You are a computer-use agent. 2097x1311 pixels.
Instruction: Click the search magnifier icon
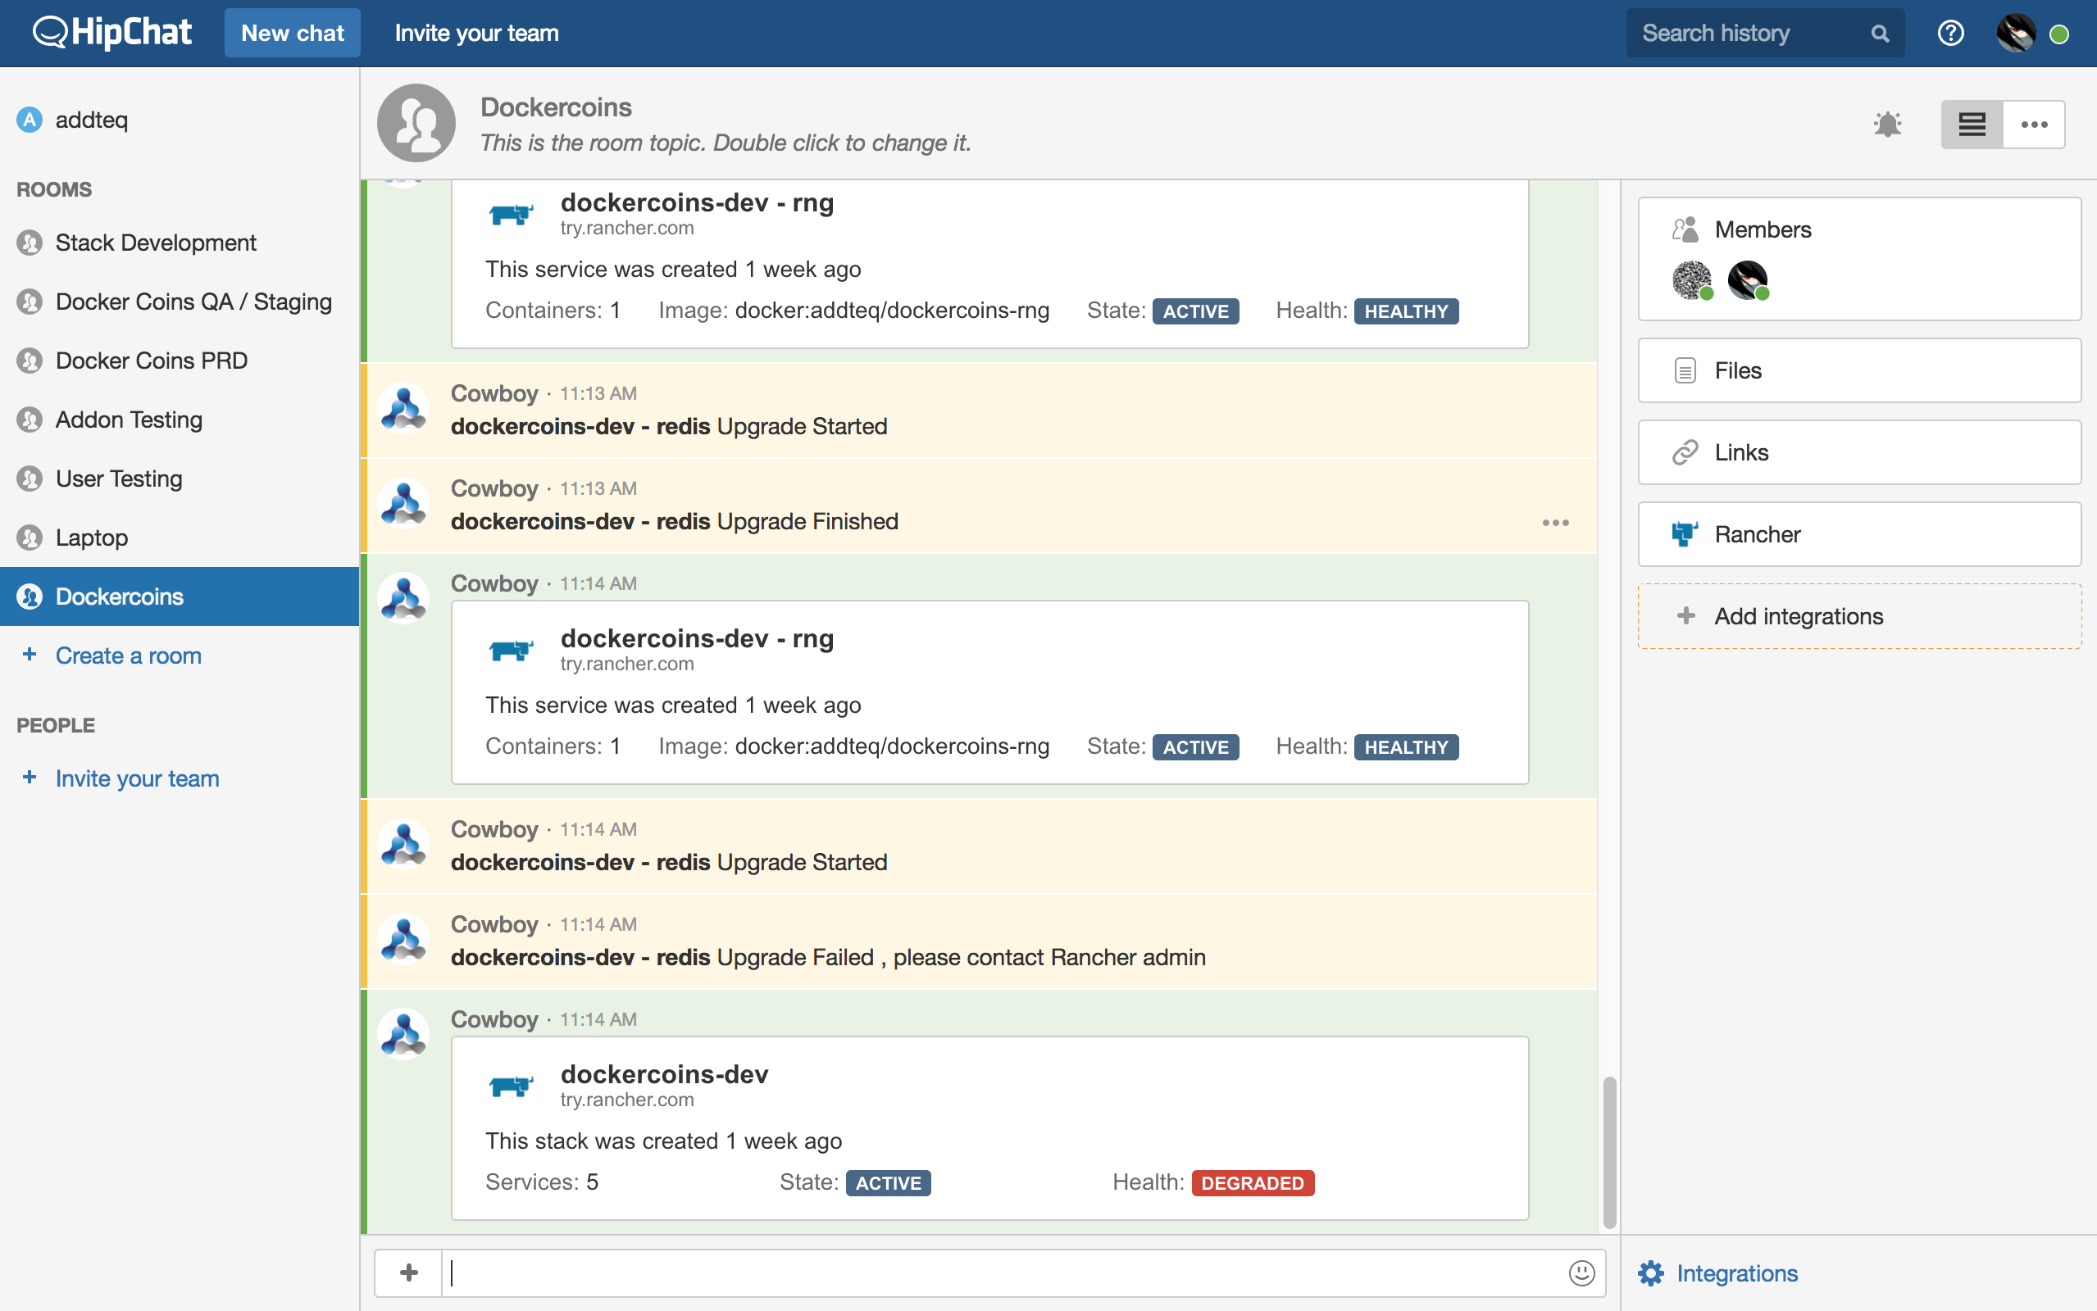(x=1879, y=33)
